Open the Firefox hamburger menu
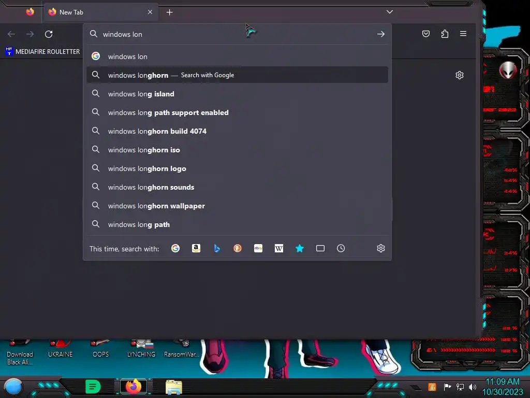Screen dimensions: 530x398 pos(463,34)
